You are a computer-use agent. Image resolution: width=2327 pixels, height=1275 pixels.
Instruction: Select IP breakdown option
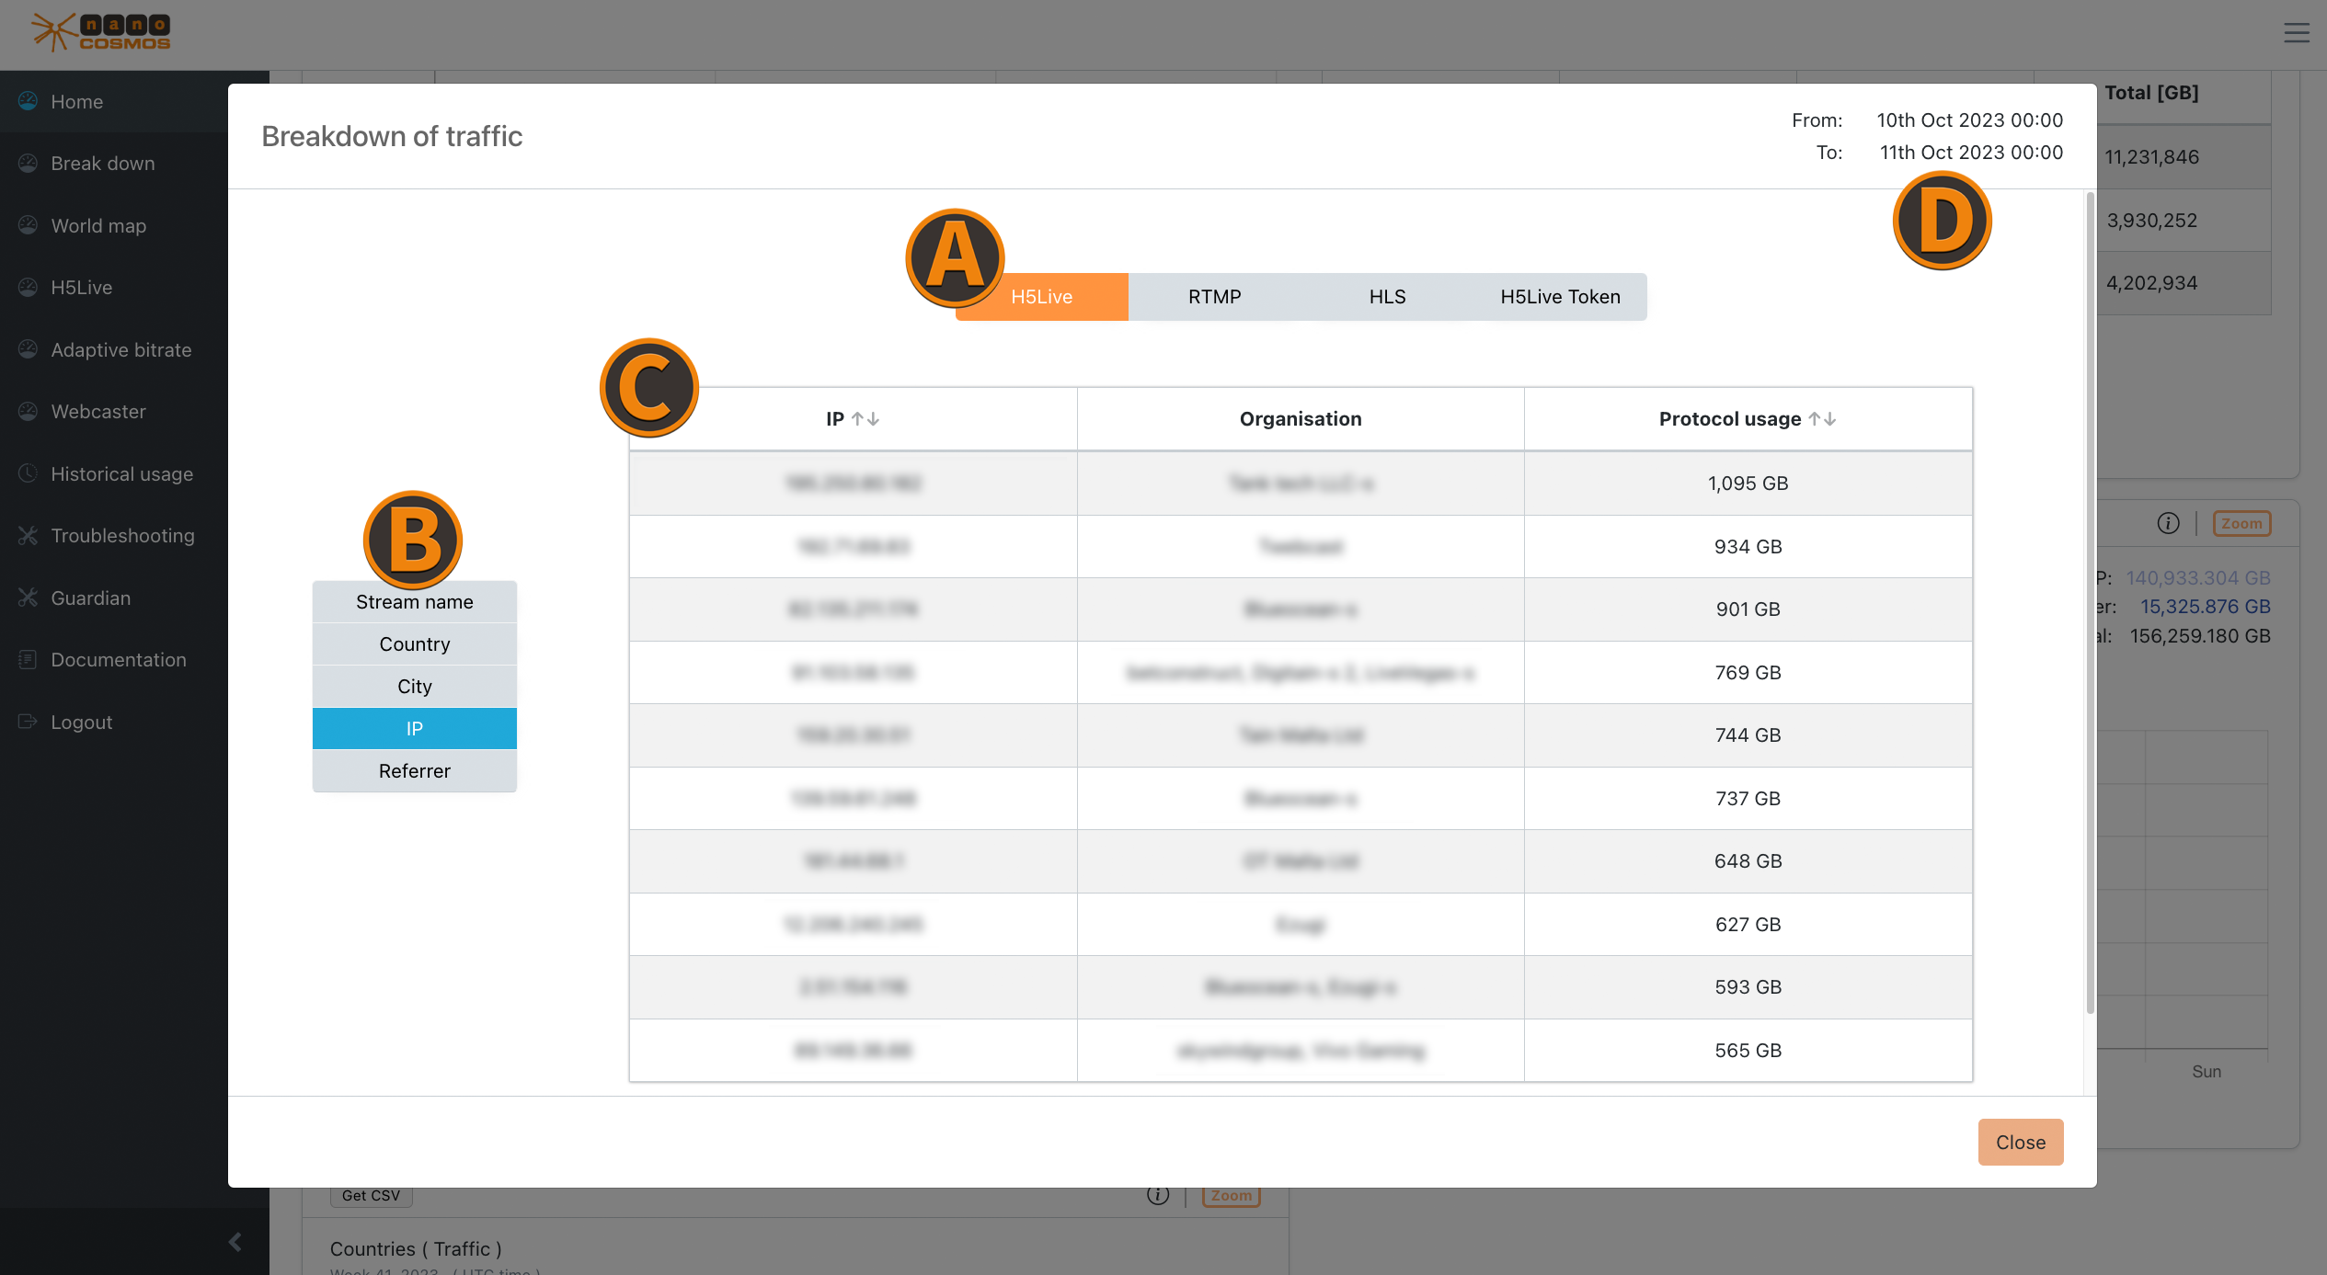click(x=415, y=728)
